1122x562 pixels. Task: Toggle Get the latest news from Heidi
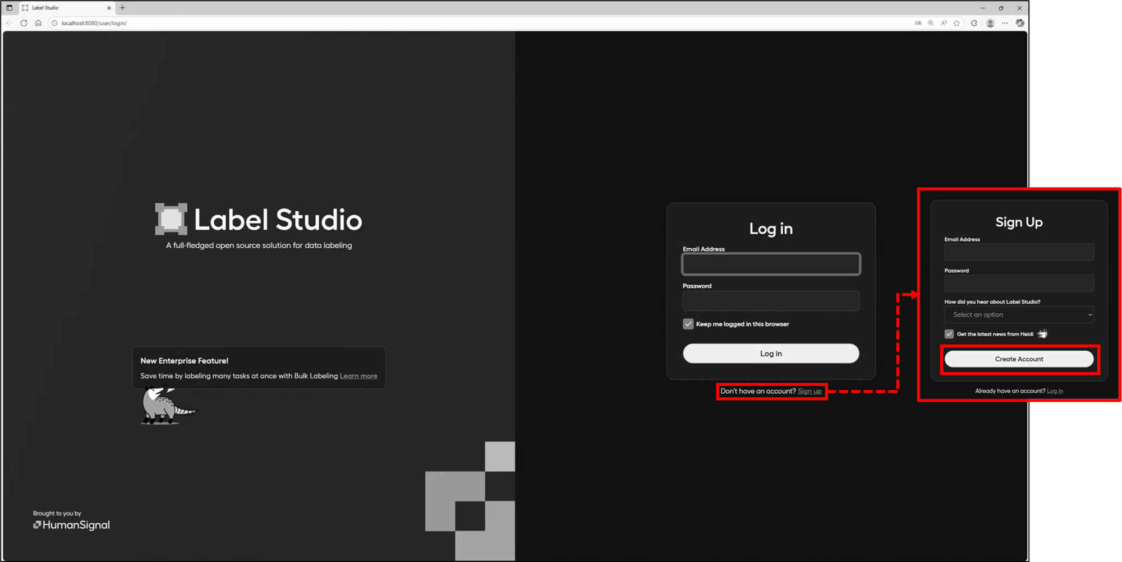[x=949, y=333]
